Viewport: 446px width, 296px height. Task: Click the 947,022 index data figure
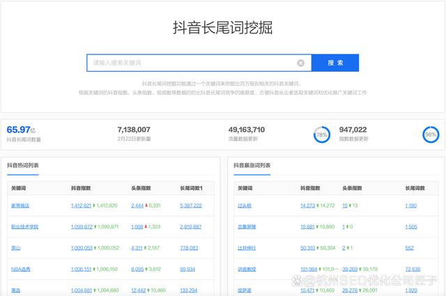[353, 130]
